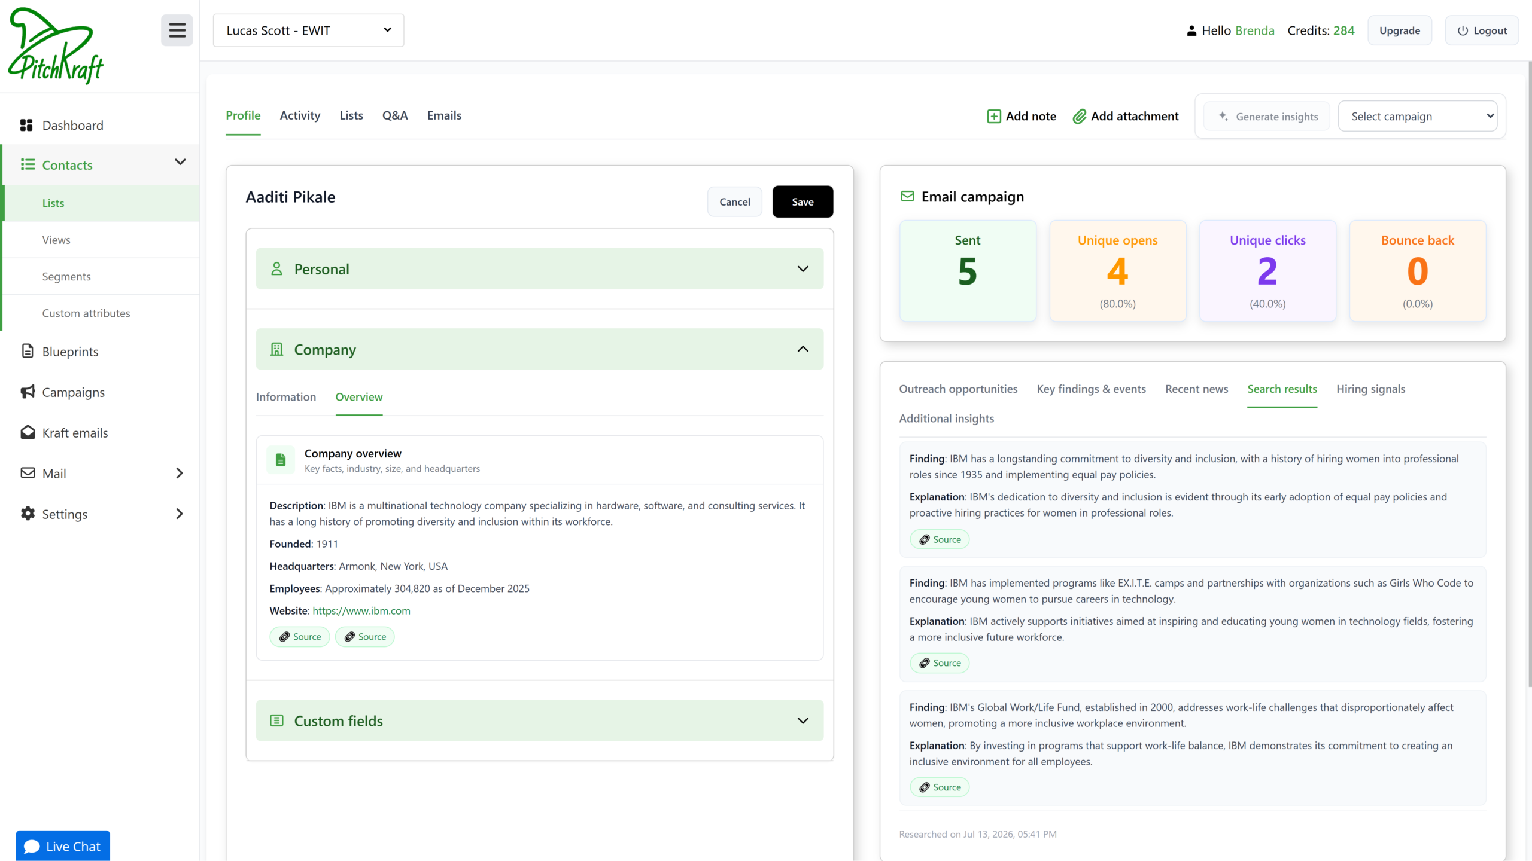Screen dimensions: 1532x861
Task: Open the Select campaign dropdown
Action: [x=1418, y=116]
